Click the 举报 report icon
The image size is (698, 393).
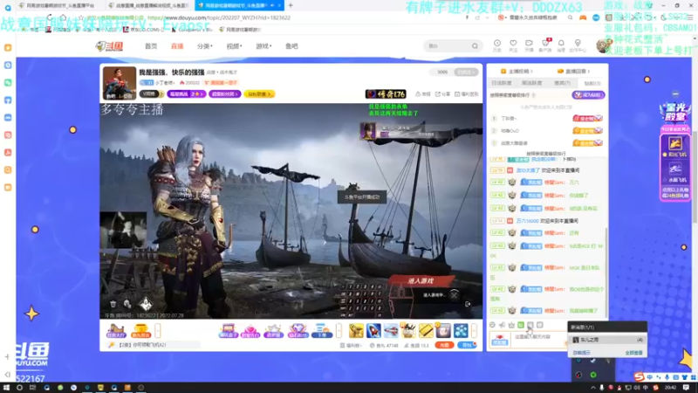(x=423, y=94)
